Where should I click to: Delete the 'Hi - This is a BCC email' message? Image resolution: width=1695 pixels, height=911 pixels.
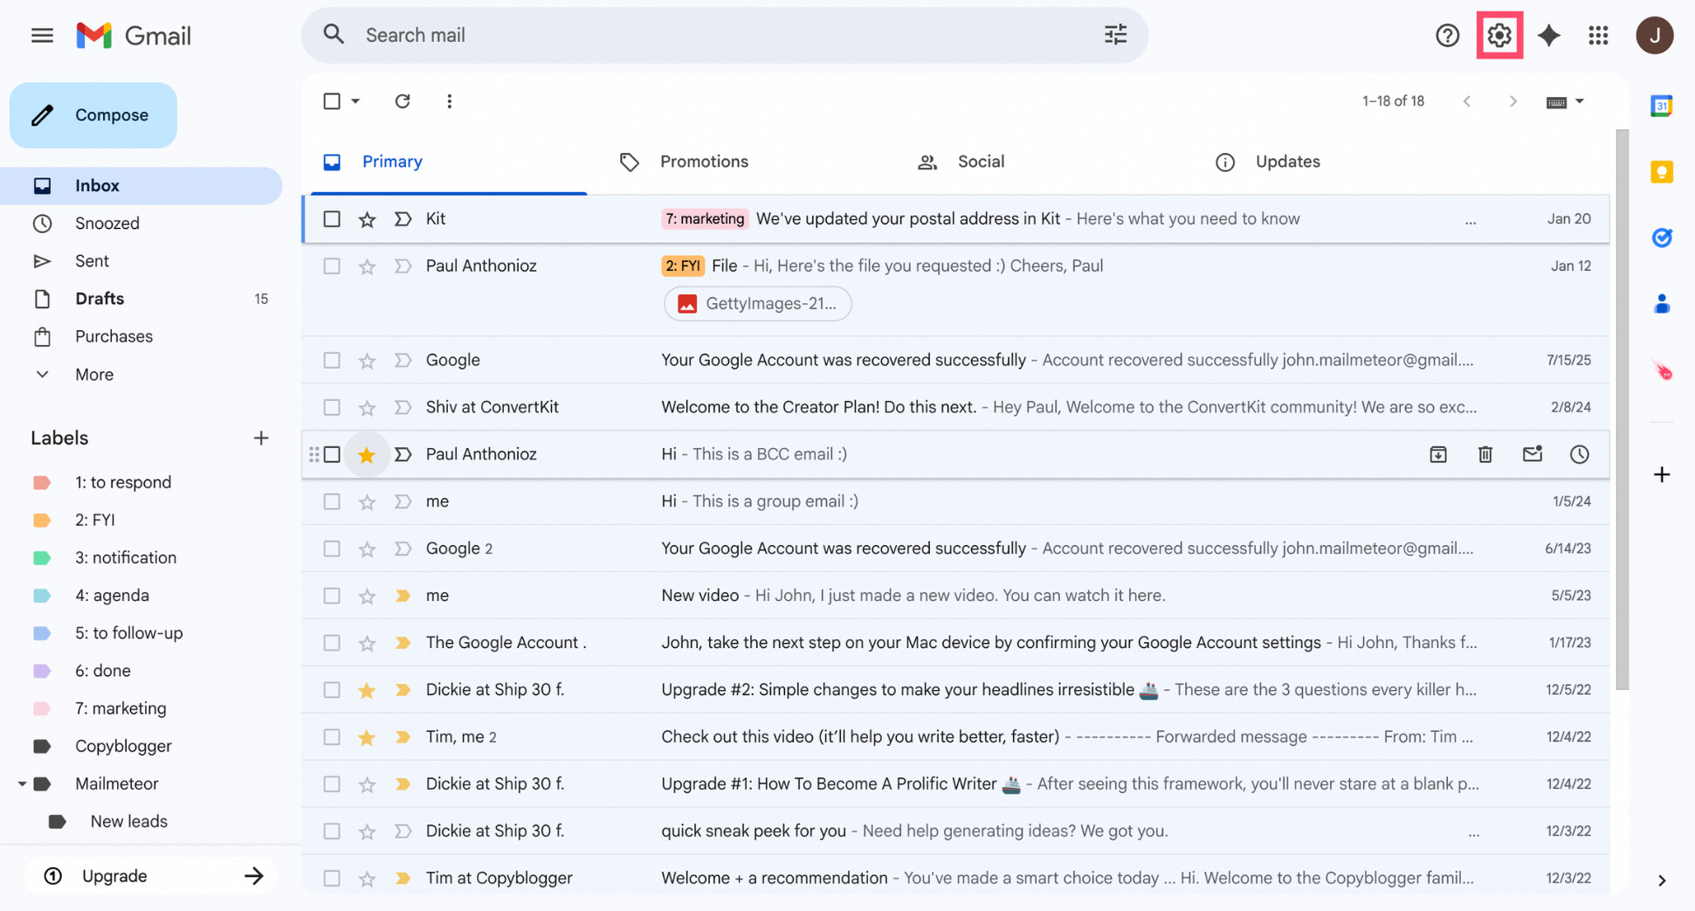pyautogui.click(x=1485, y=454)
